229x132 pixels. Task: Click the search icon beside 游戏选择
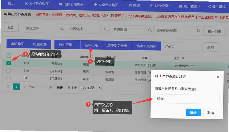(x=62, y=29)
